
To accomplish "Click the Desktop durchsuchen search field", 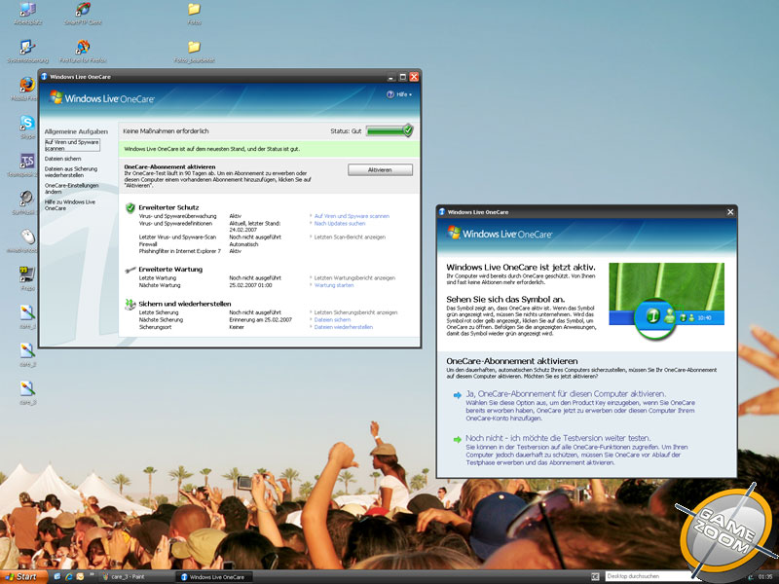I will [646, 576].
